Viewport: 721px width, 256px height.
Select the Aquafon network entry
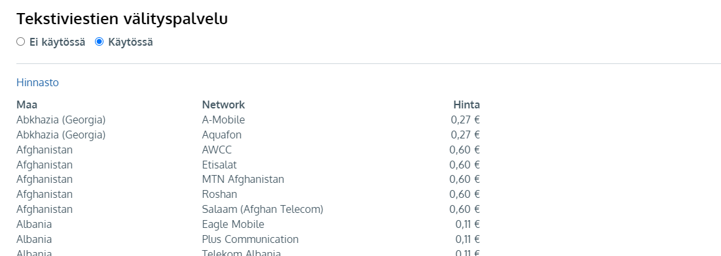(x=221, y=135)
